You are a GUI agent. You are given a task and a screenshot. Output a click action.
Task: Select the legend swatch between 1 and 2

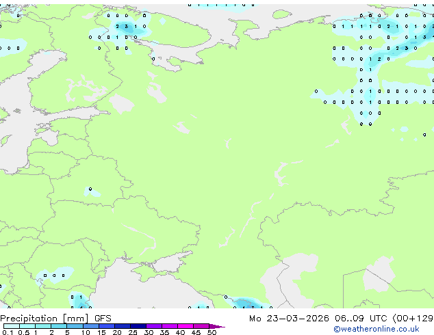click(43, 326)
